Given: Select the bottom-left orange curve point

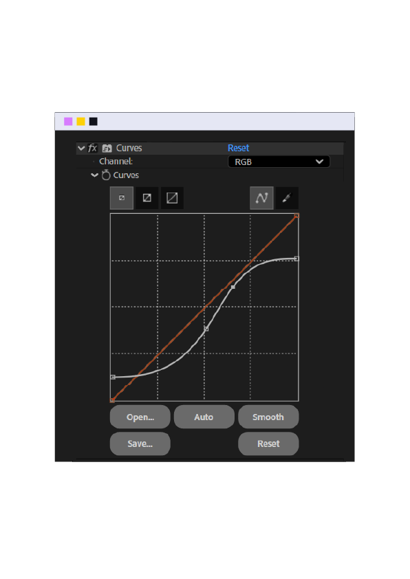Looking at the screenshot, I should [112, 400].
